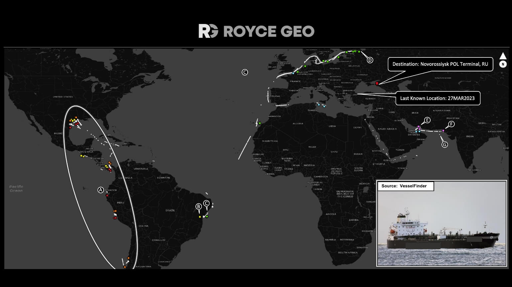The height and width of the screenshot is (287, 512).
Task: Click the Royce Geo logo
Action: (256, 31)
